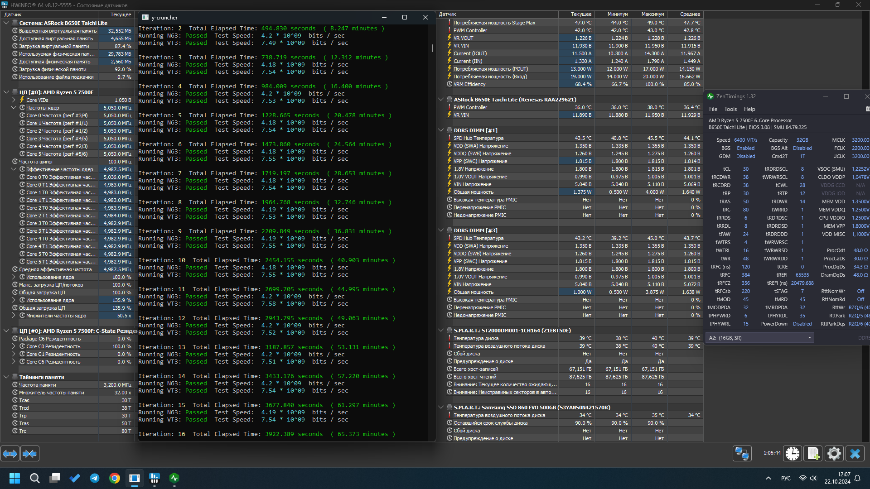Screen dimensions: 870x489
Task: Open the Tools menu in ZenTimings
Action: click(730, 109)
